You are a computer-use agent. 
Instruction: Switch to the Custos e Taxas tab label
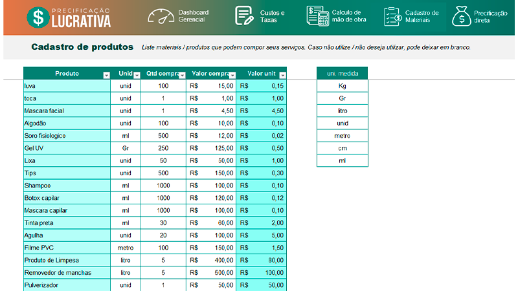pyautogui.click(x=272, y=16)
